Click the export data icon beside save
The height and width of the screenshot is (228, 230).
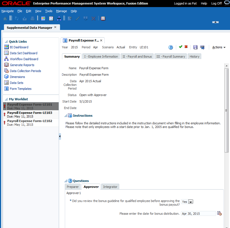pos(202,47)
